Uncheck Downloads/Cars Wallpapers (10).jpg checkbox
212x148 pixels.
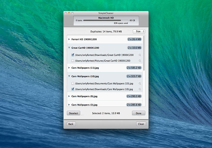[x=73, y=89]
